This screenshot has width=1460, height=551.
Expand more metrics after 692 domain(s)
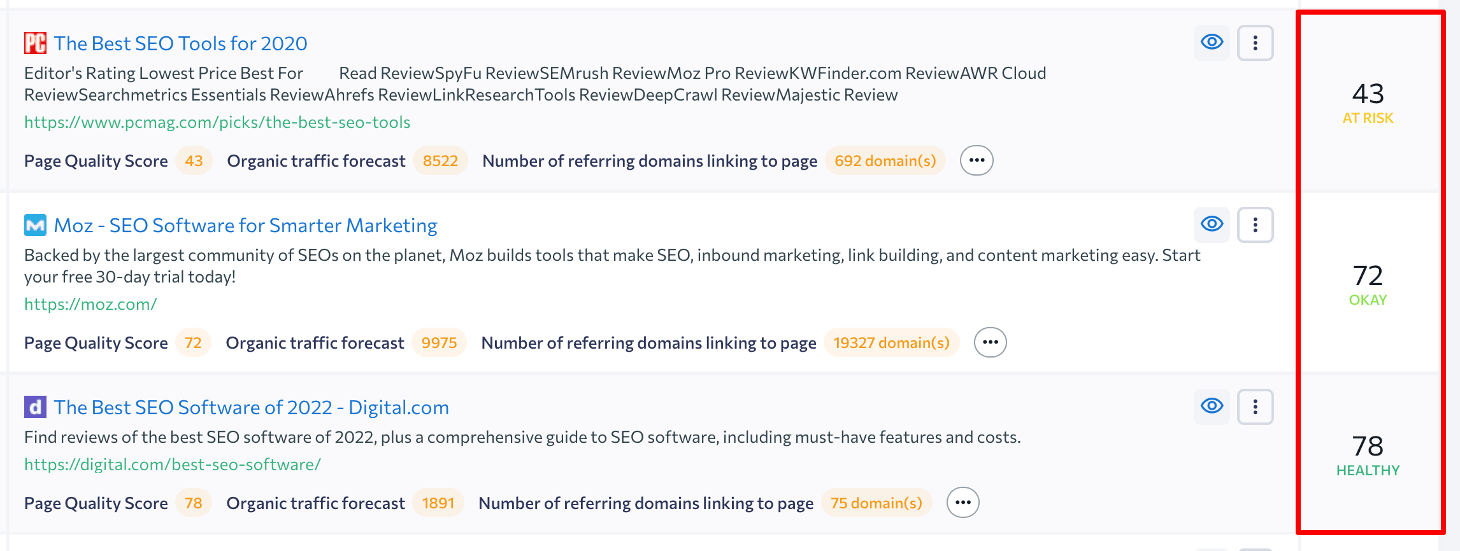coord(977,160)
